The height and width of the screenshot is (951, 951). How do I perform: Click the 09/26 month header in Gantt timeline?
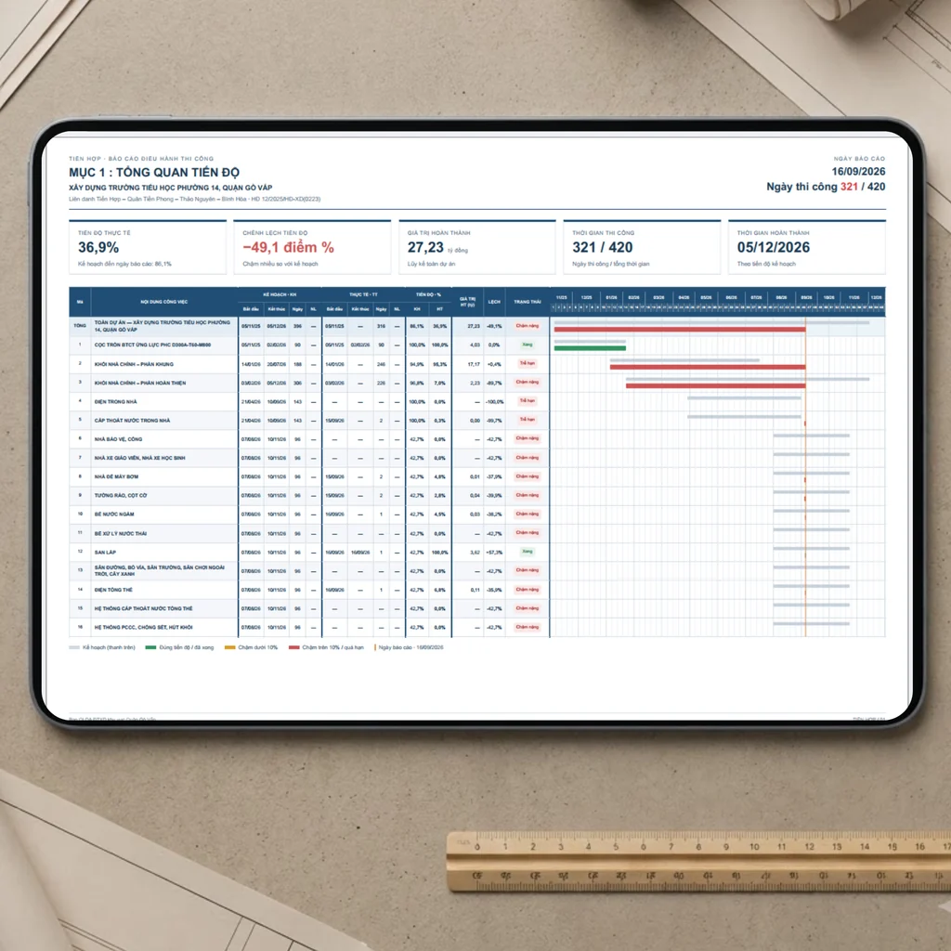[x=807, y=298]
